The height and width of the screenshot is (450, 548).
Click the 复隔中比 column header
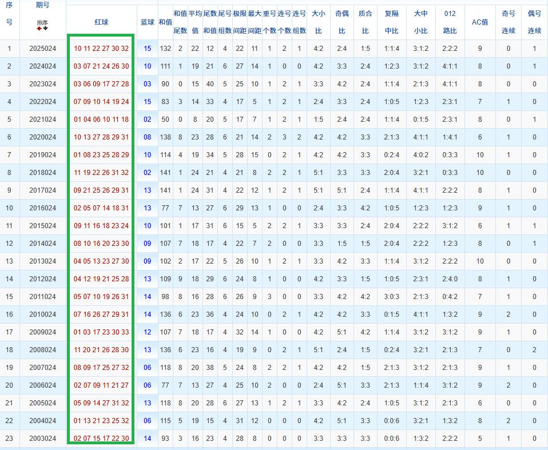(392, 22)
